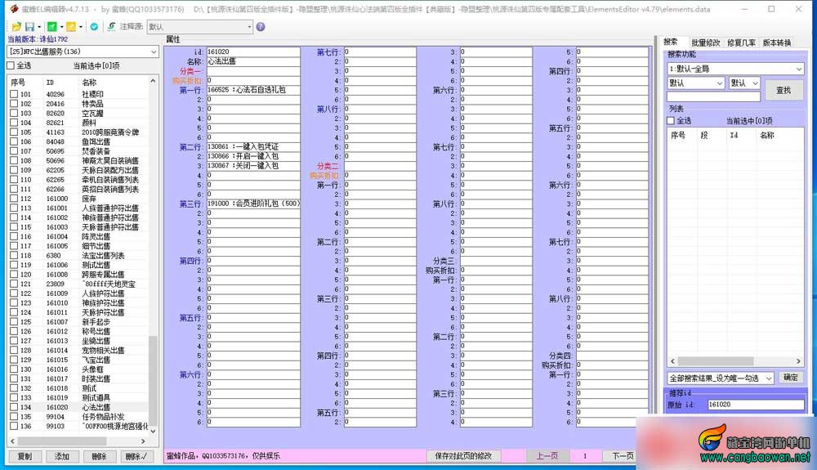Click the 名称 field containing 心法出售

pos(253,61)
